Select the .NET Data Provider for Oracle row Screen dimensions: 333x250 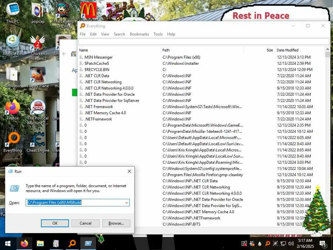coord(201,94)
